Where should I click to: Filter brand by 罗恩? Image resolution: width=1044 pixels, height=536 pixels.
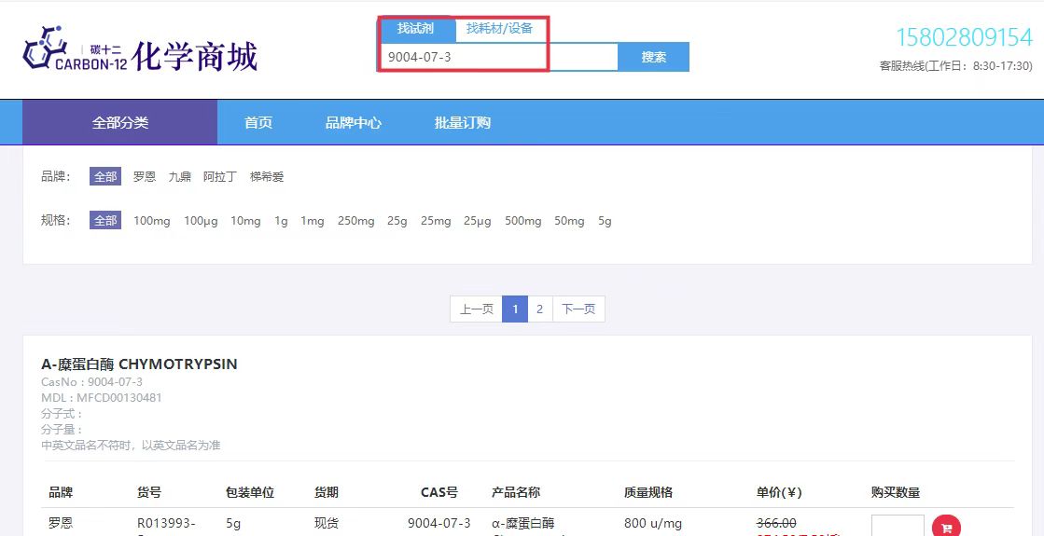click(x=145, y=176)
